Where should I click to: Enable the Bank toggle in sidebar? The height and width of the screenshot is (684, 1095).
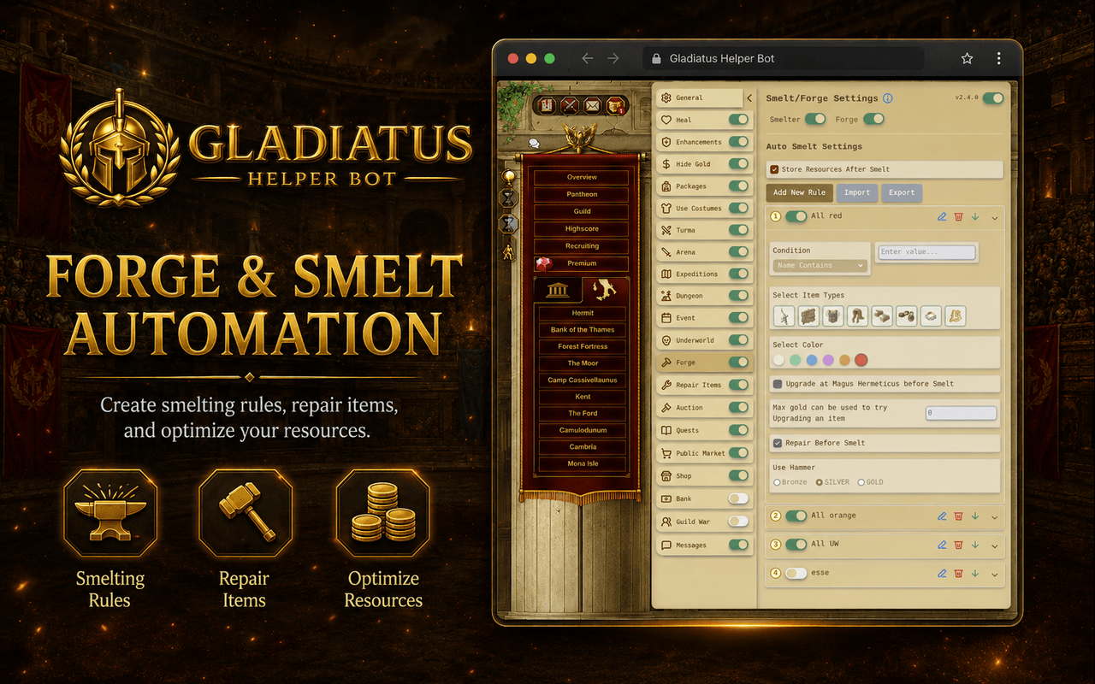coord(738,498)
